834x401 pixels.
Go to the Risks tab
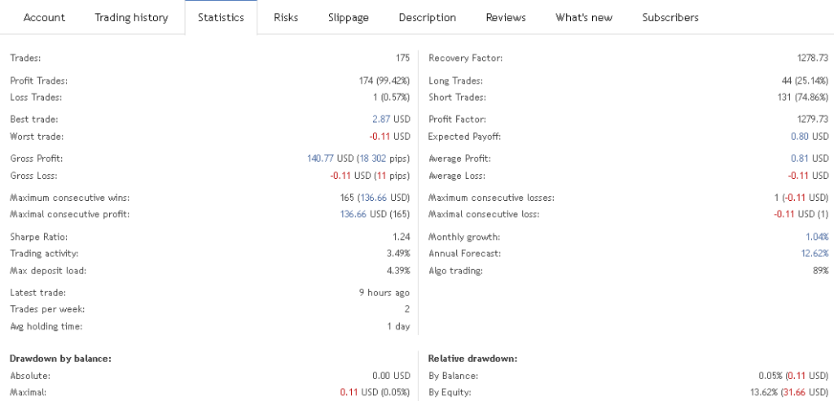pyautogui.click(x=286, y=17)
